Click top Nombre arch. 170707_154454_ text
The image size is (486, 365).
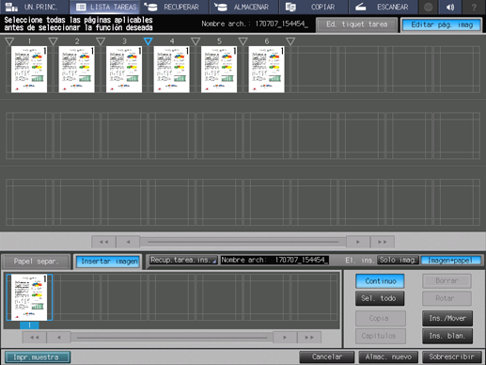click(255, 24)
